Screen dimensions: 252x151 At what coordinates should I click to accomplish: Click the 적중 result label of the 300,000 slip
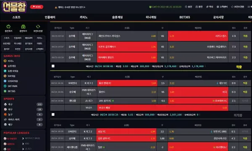[239, 67]
